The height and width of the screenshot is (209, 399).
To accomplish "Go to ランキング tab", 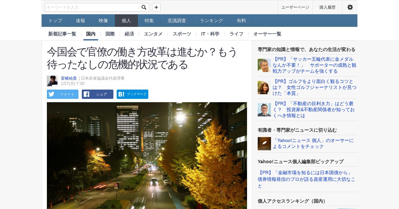I will click(x=211, y=21).
